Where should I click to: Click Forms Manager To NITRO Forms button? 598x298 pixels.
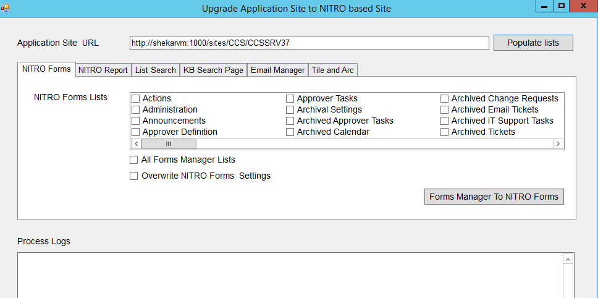(x=494, y=197)
